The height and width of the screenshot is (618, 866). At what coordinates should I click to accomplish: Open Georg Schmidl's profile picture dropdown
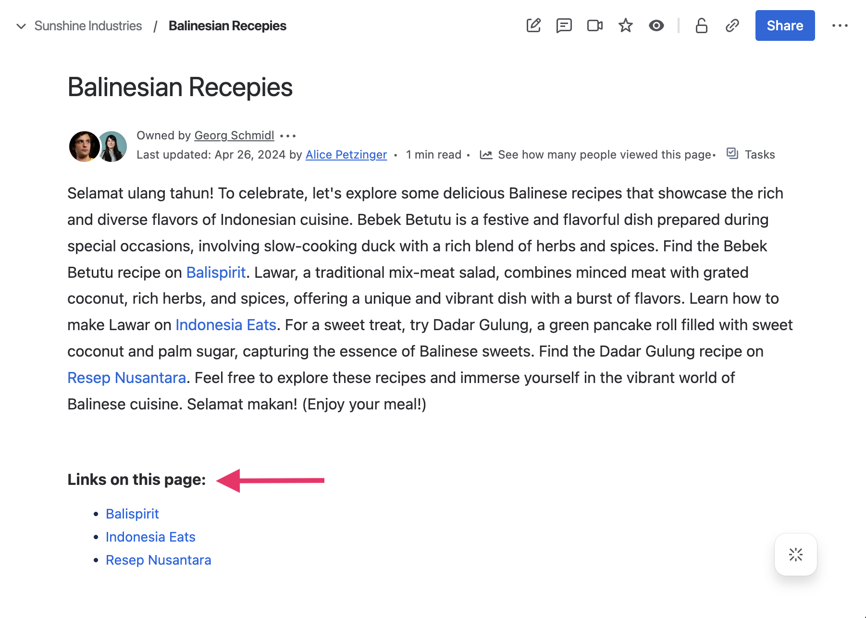click(84, 146)
